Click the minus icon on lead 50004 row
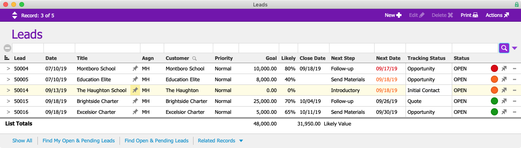Screen dimensions: 521x148 click(x=515, y=69)
